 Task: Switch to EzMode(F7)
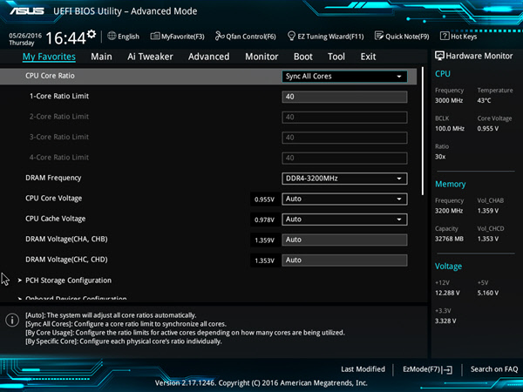(427, 369)
